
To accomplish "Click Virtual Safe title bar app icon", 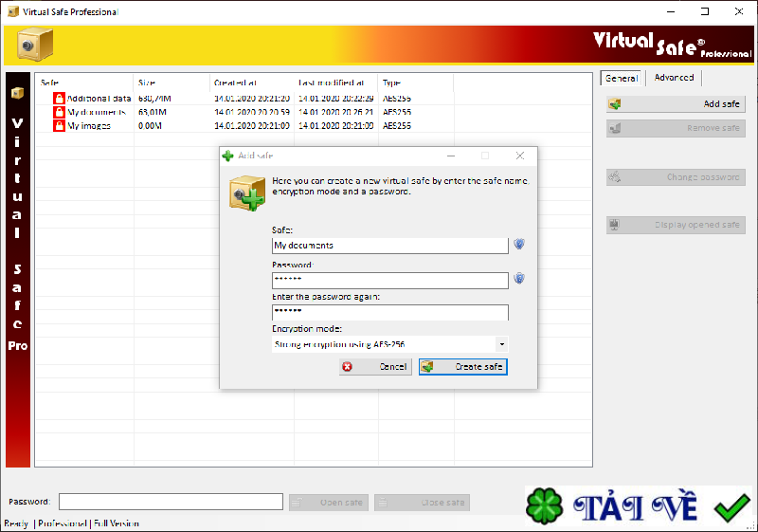I will pos(13,11).
